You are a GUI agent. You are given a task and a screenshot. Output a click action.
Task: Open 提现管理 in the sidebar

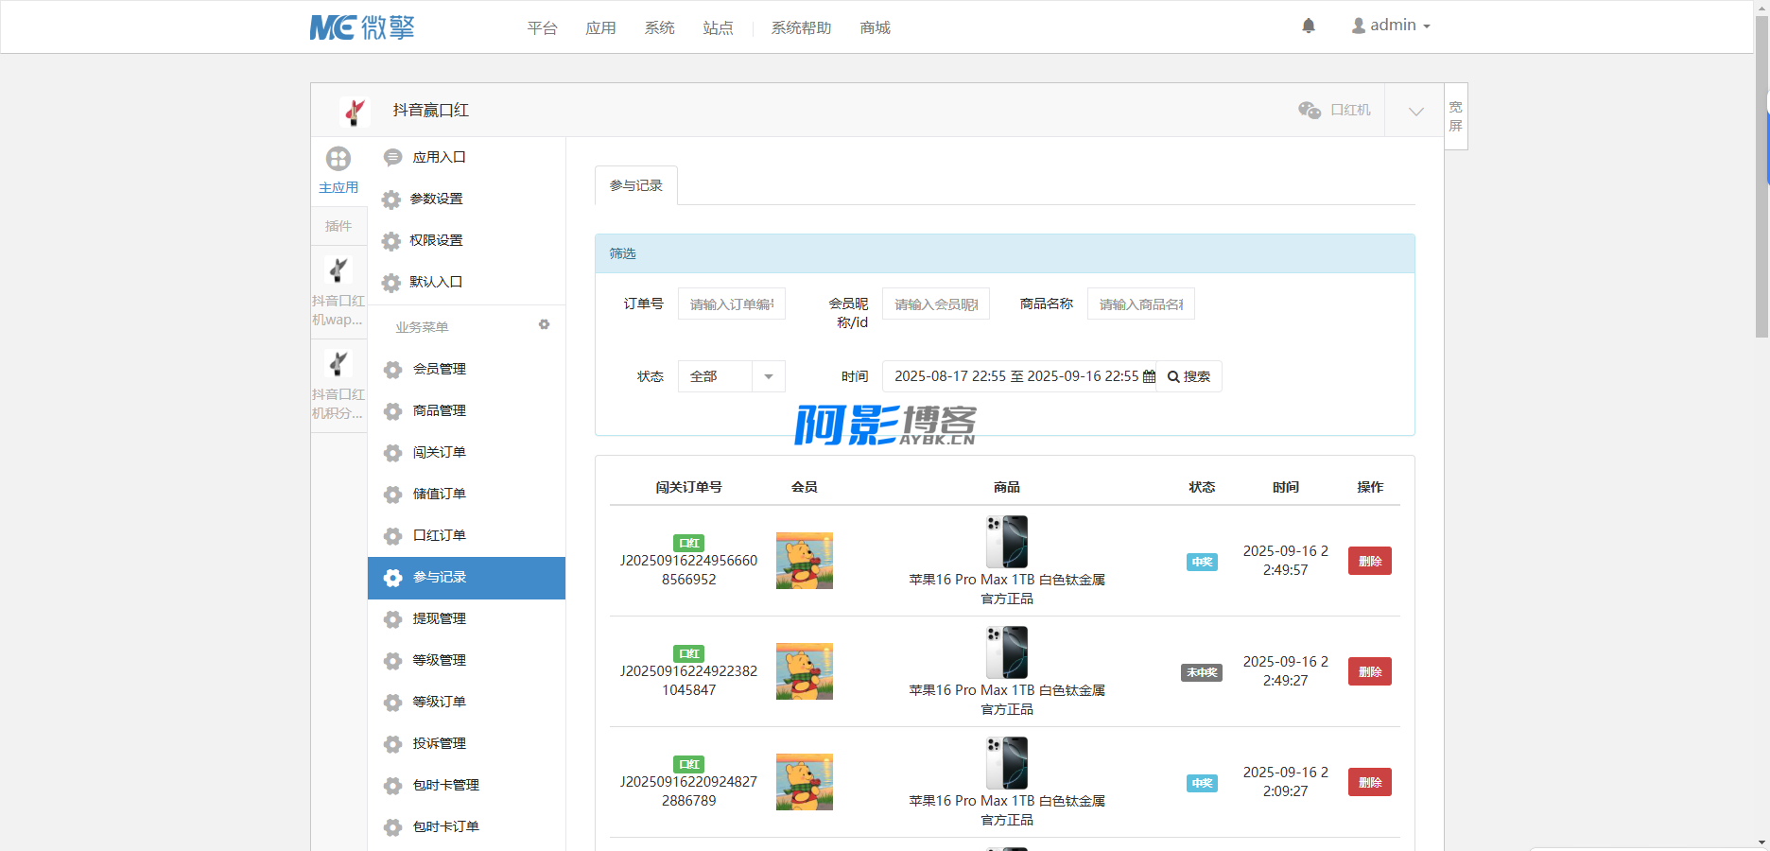coord(439,618)
